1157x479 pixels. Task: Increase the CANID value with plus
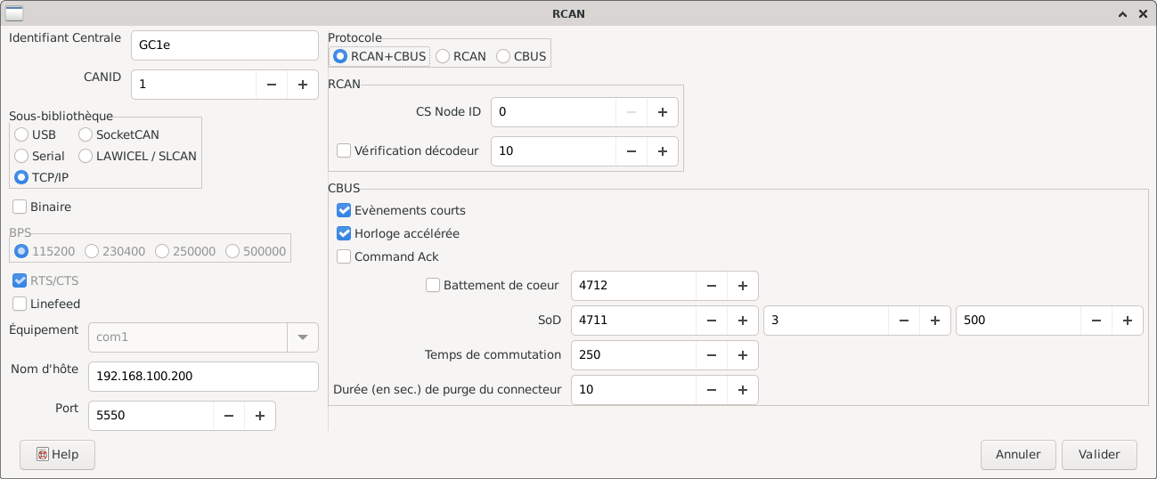(303, 85)
